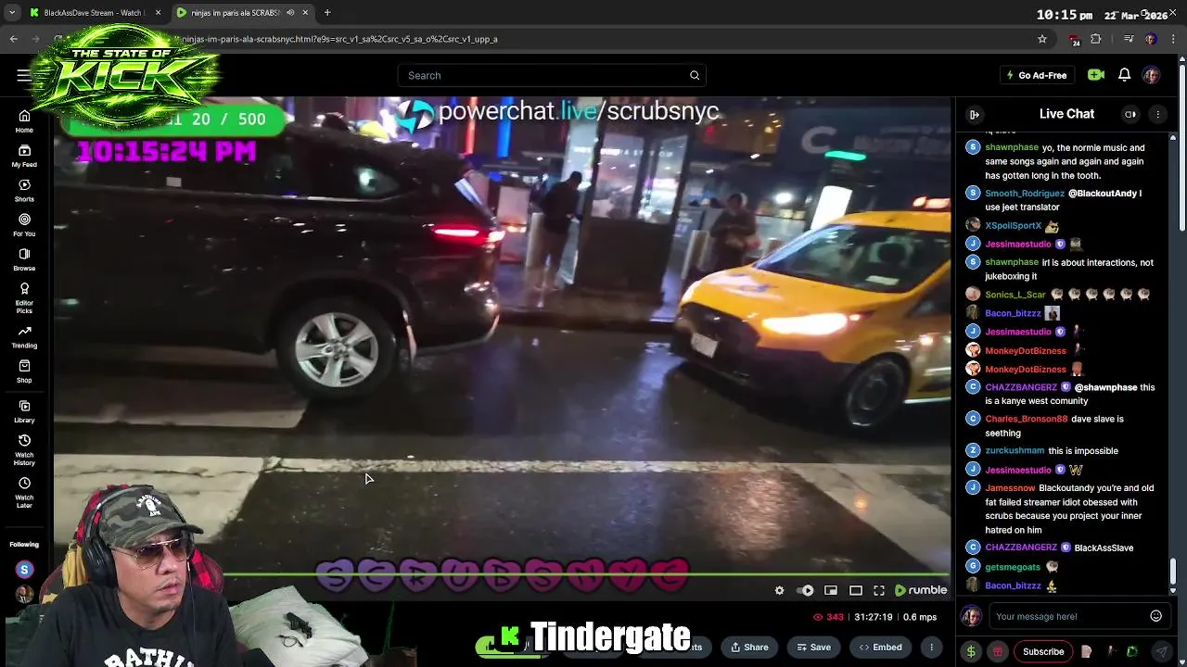The width and height of the screenshot is (1187, 667).
Task: Open My Feed in the sidebar
Action: pos(24,156)
